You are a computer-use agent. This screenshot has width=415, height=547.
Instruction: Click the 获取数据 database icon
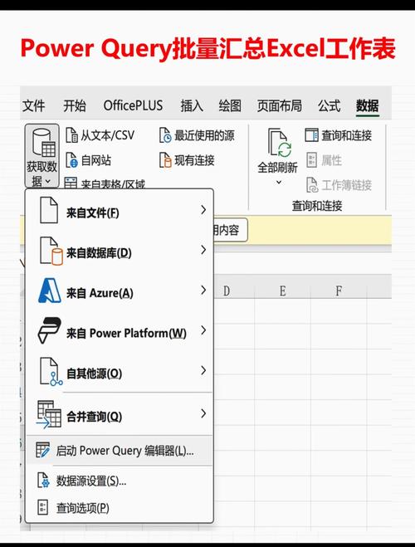click(x=44, y=143)
